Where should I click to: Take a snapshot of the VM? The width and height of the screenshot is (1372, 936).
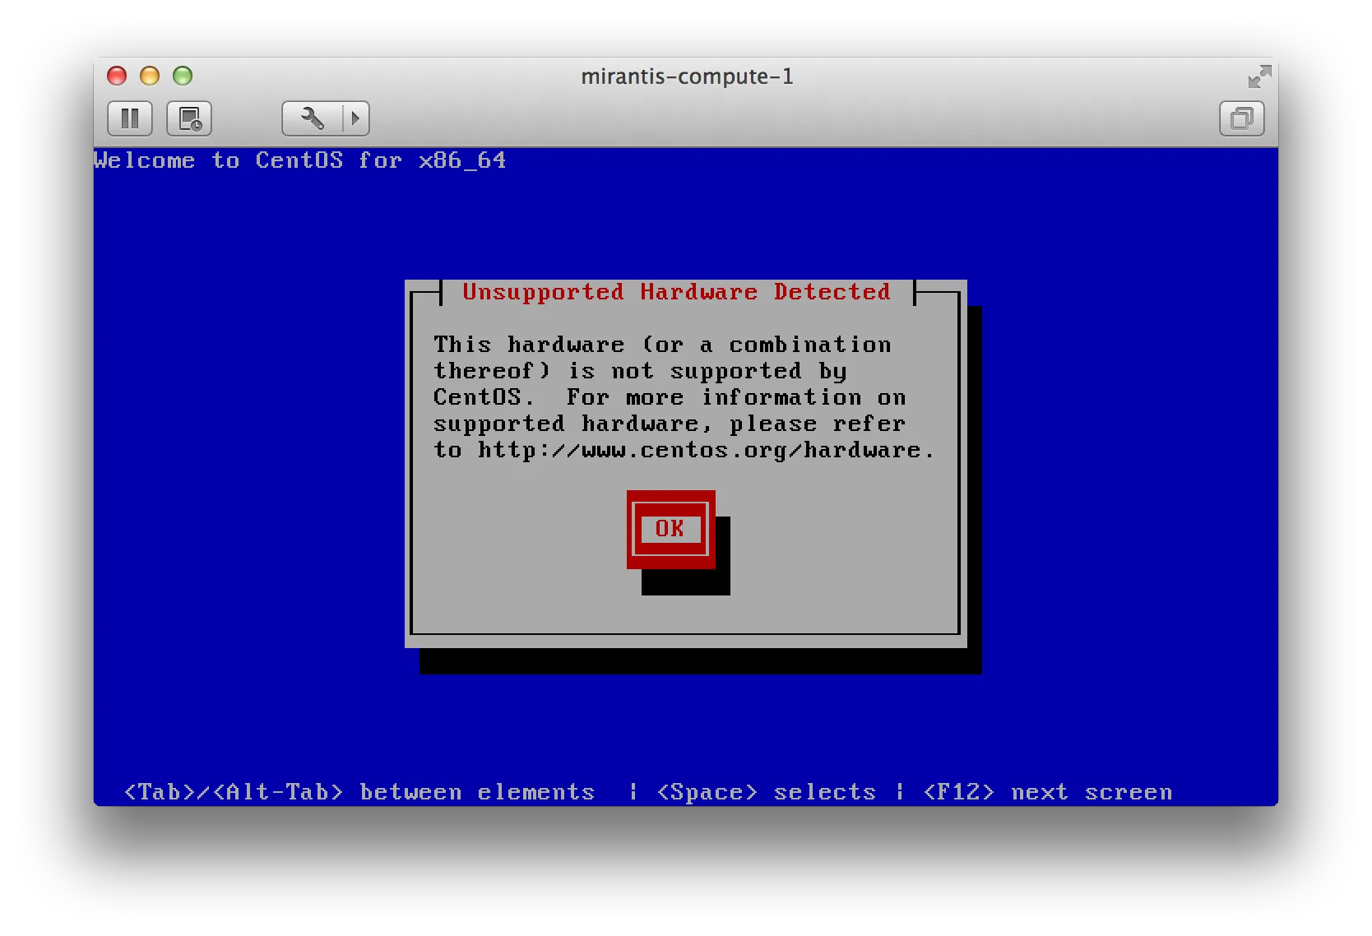click(x=190, y=118)
